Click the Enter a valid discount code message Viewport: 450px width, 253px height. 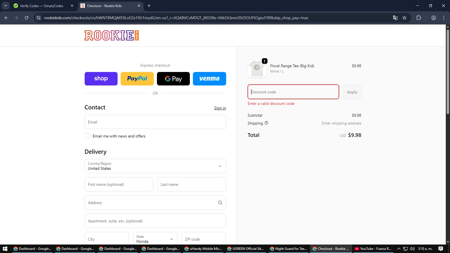(x=271, y=104)
